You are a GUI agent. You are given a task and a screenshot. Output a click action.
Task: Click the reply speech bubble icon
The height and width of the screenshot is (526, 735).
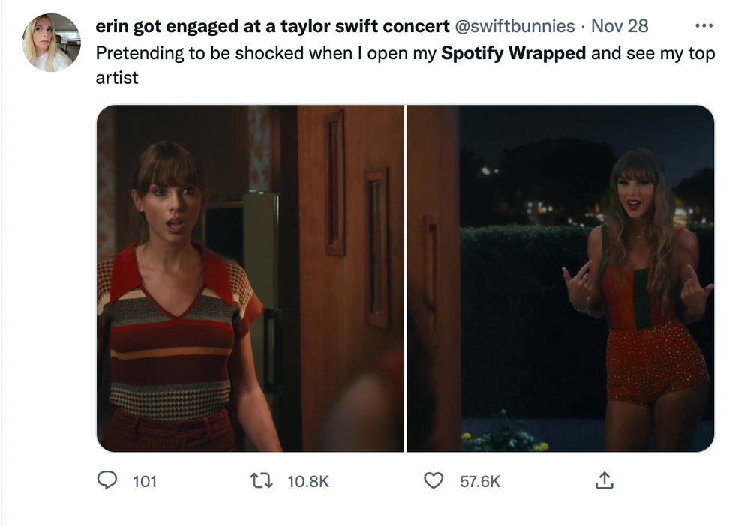pos(107,480)
